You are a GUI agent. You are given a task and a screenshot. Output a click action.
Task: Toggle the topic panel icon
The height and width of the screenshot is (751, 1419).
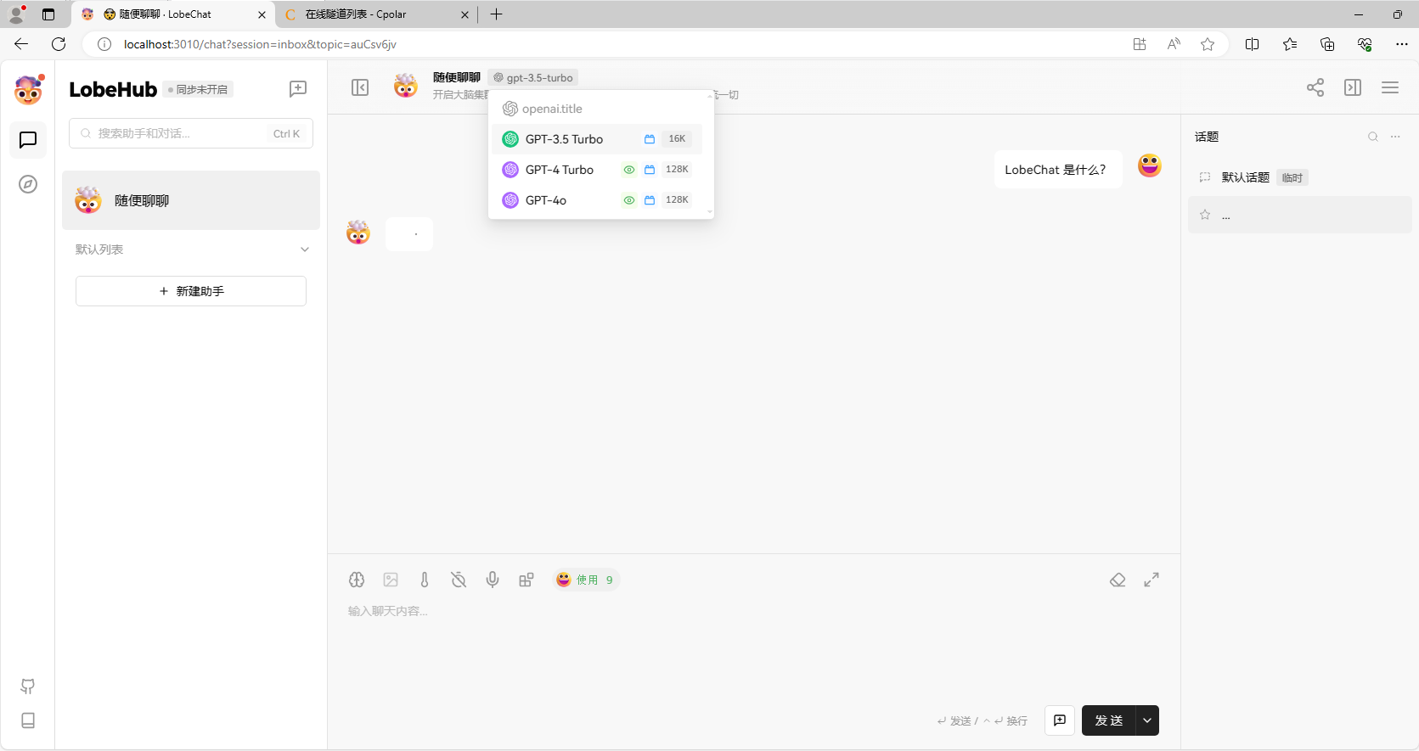1353,87
